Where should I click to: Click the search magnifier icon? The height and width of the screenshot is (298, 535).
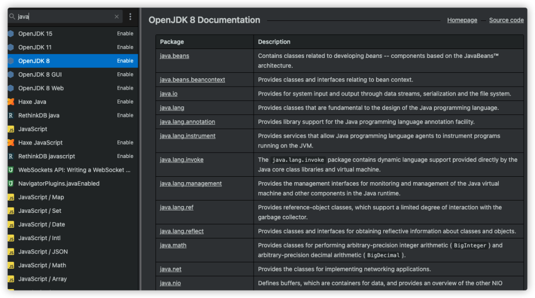(12, 16)
